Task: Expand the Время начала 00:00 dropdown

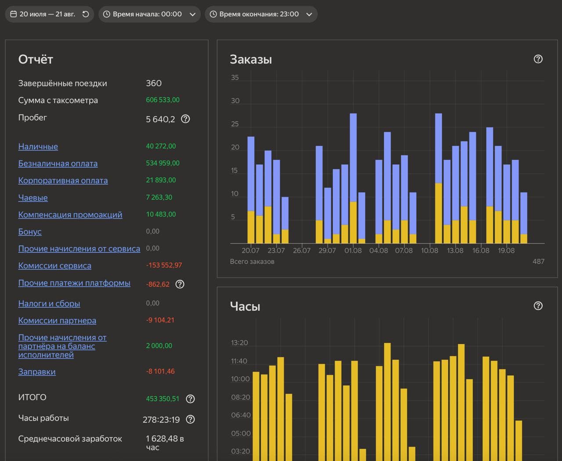Action: tap(149, 14)
